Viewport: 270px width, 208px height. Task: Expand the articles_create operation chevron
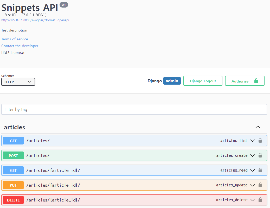(252, 155)
